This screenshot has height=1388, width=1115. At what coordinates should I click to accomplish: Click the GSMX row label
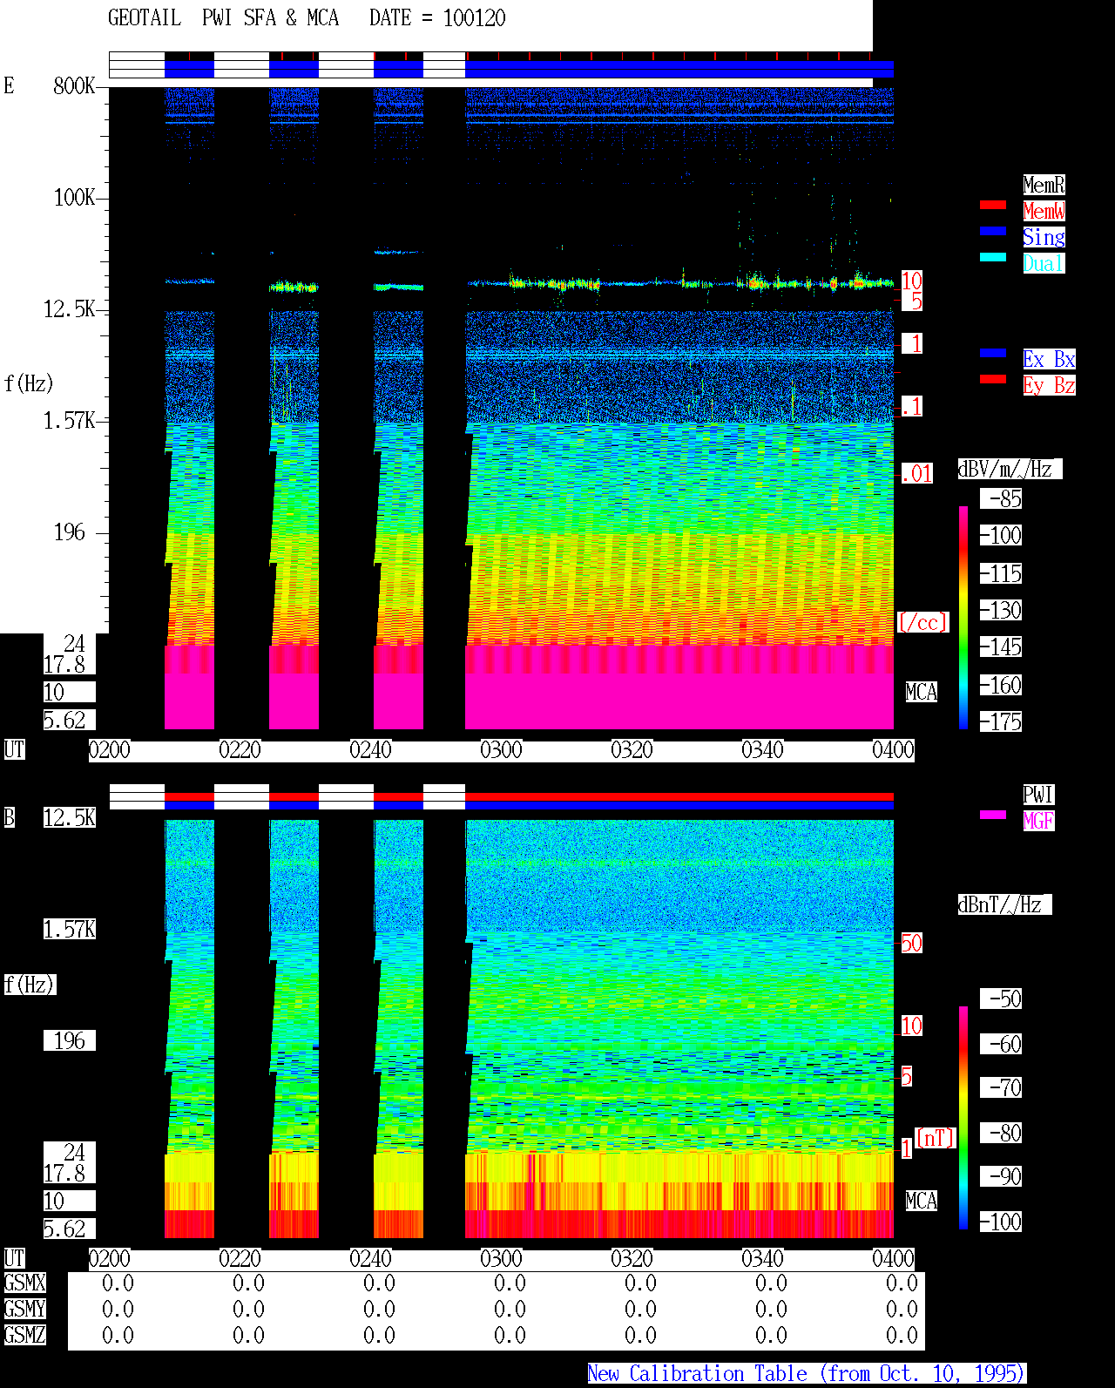24,1283
